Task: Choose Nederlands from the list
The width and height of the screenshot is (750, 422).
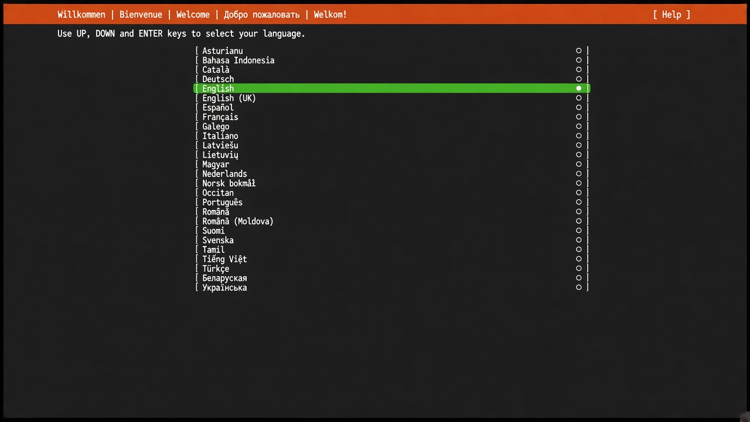Action: click(x=391, y=174)
